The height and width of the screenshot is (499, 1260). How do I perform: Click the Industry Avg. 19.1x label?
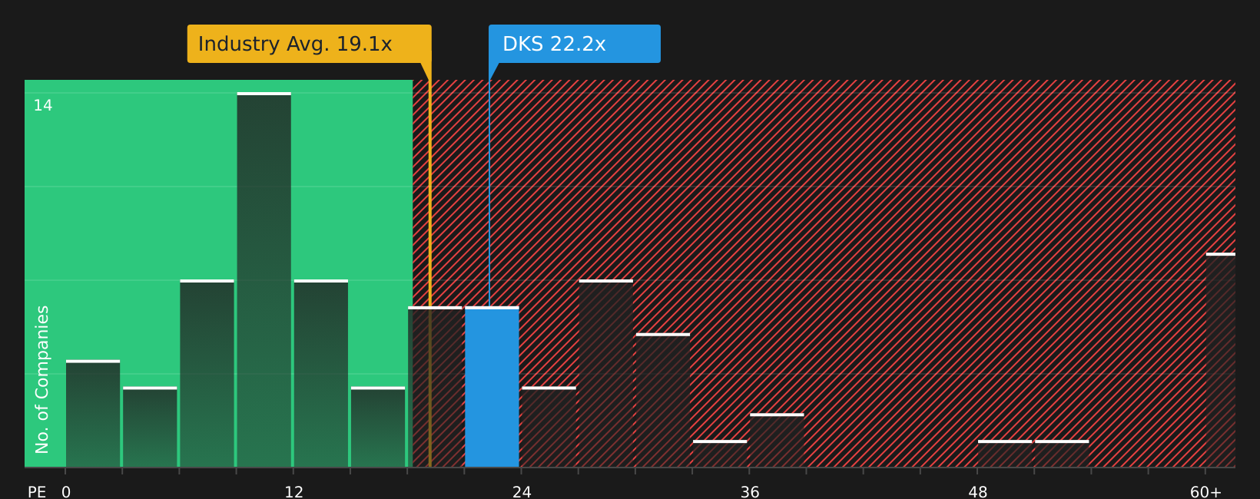310,44
